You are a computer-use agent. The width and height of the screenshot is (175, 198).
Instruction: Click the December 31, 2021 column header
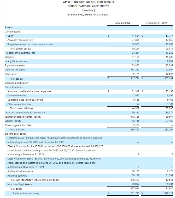pyautogui.click(x=156, y=23)
